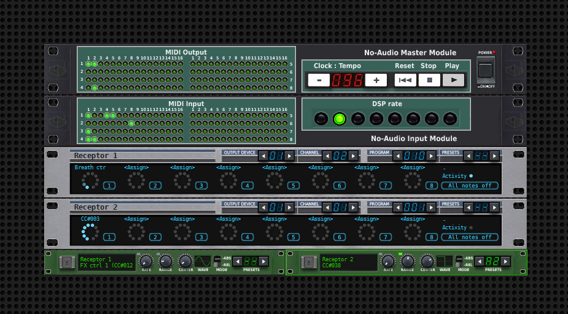Click Range knob on Receptor 1 LFO
The image size is (568, 314).
point(166,261)
